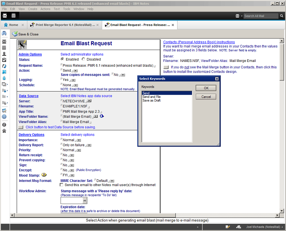Click the Home icon in left sidebar
The height and width of the screenshot is (231, 286).
coord(4,131)
